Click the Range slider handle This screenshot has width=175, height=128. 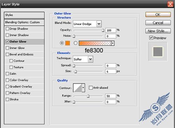88,96
